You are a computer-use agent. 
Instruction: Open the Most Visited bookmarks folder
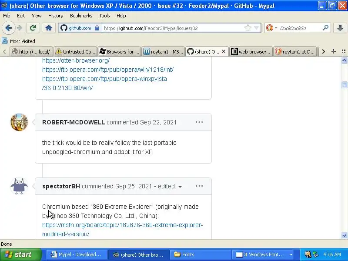pos(18,41)
